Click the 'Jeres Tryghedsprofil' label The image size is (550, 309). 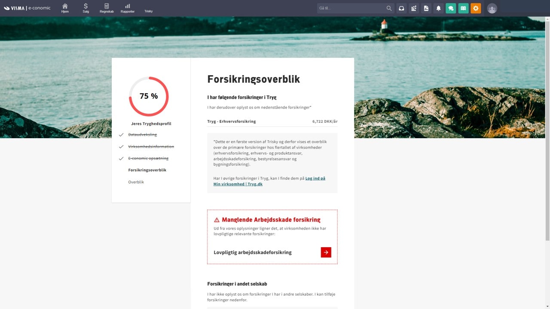(151, 124)
